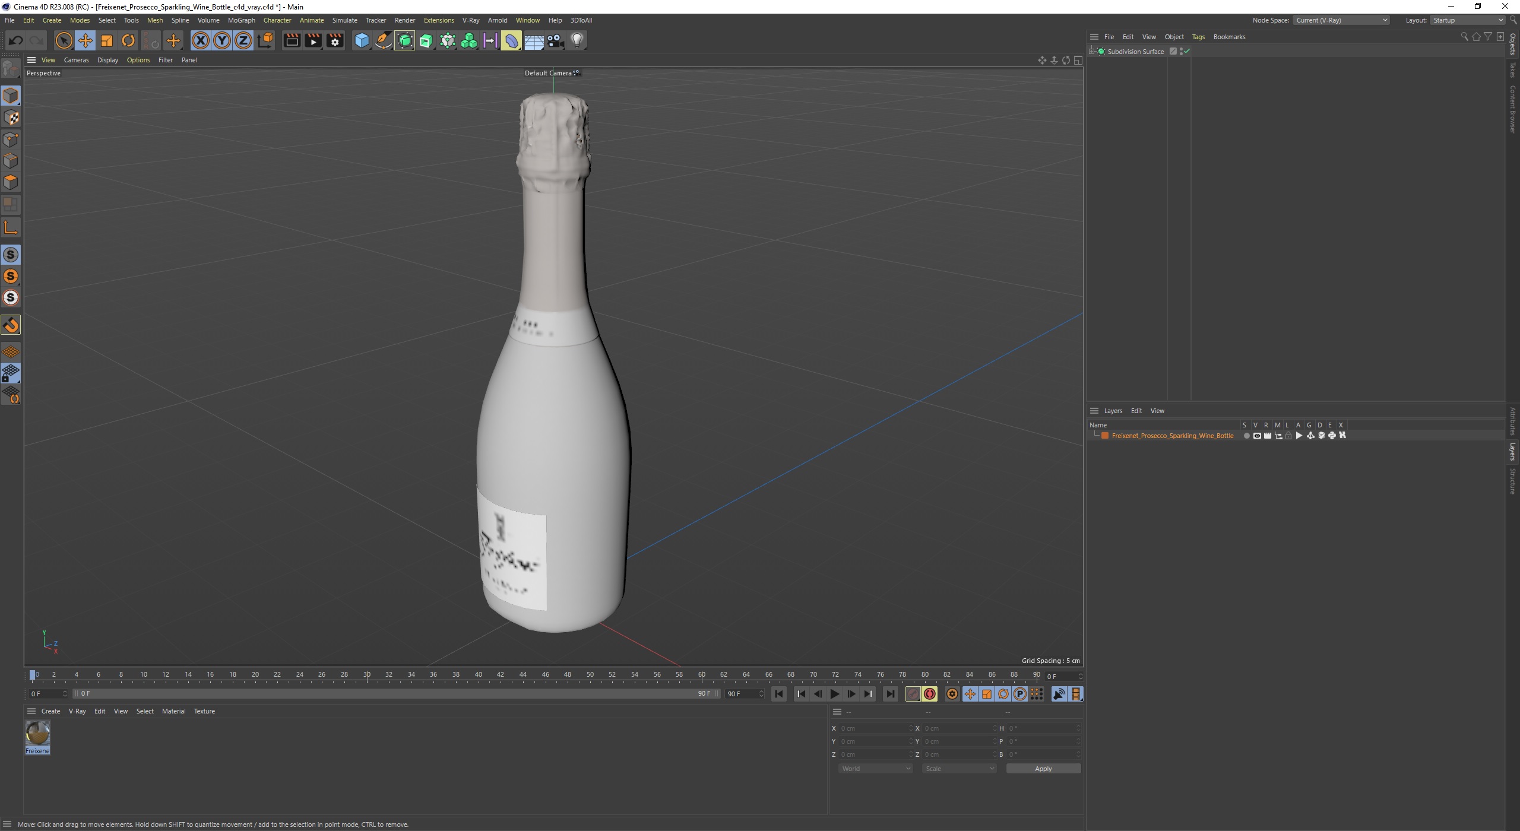1520x831 pixels.
Task: Add a Cube primitive object
Action: (x=362, y=40)
